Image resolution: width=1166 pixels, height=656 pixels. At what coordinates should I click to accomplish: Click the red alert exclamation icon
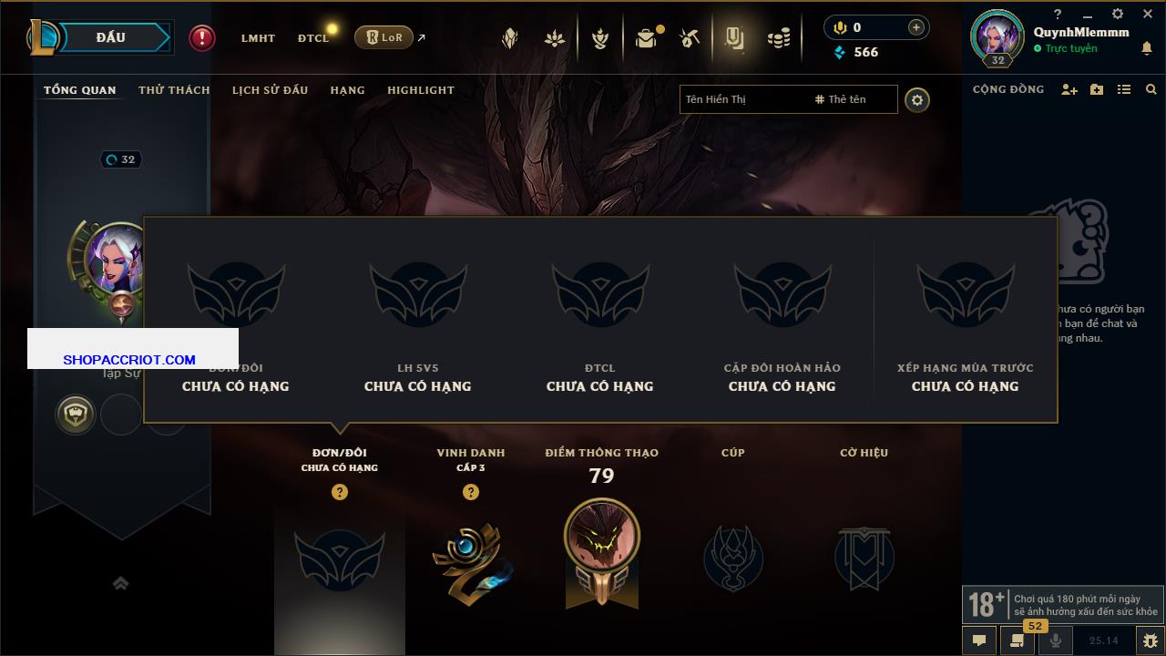click(202, 37)
